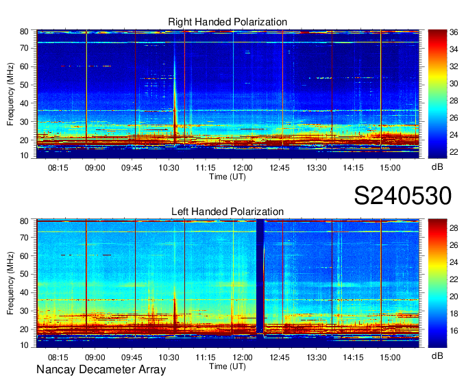Click 12:00 time tick of Right Handed plot
The image size is (466, 378).
[x=243, y=168]
